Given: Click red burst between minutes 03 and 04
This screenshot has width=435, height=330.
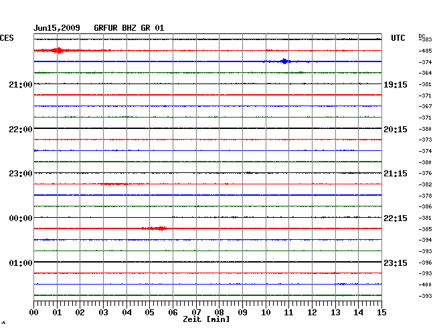Looking at the screenshot, I should click(x=114, y=184).
